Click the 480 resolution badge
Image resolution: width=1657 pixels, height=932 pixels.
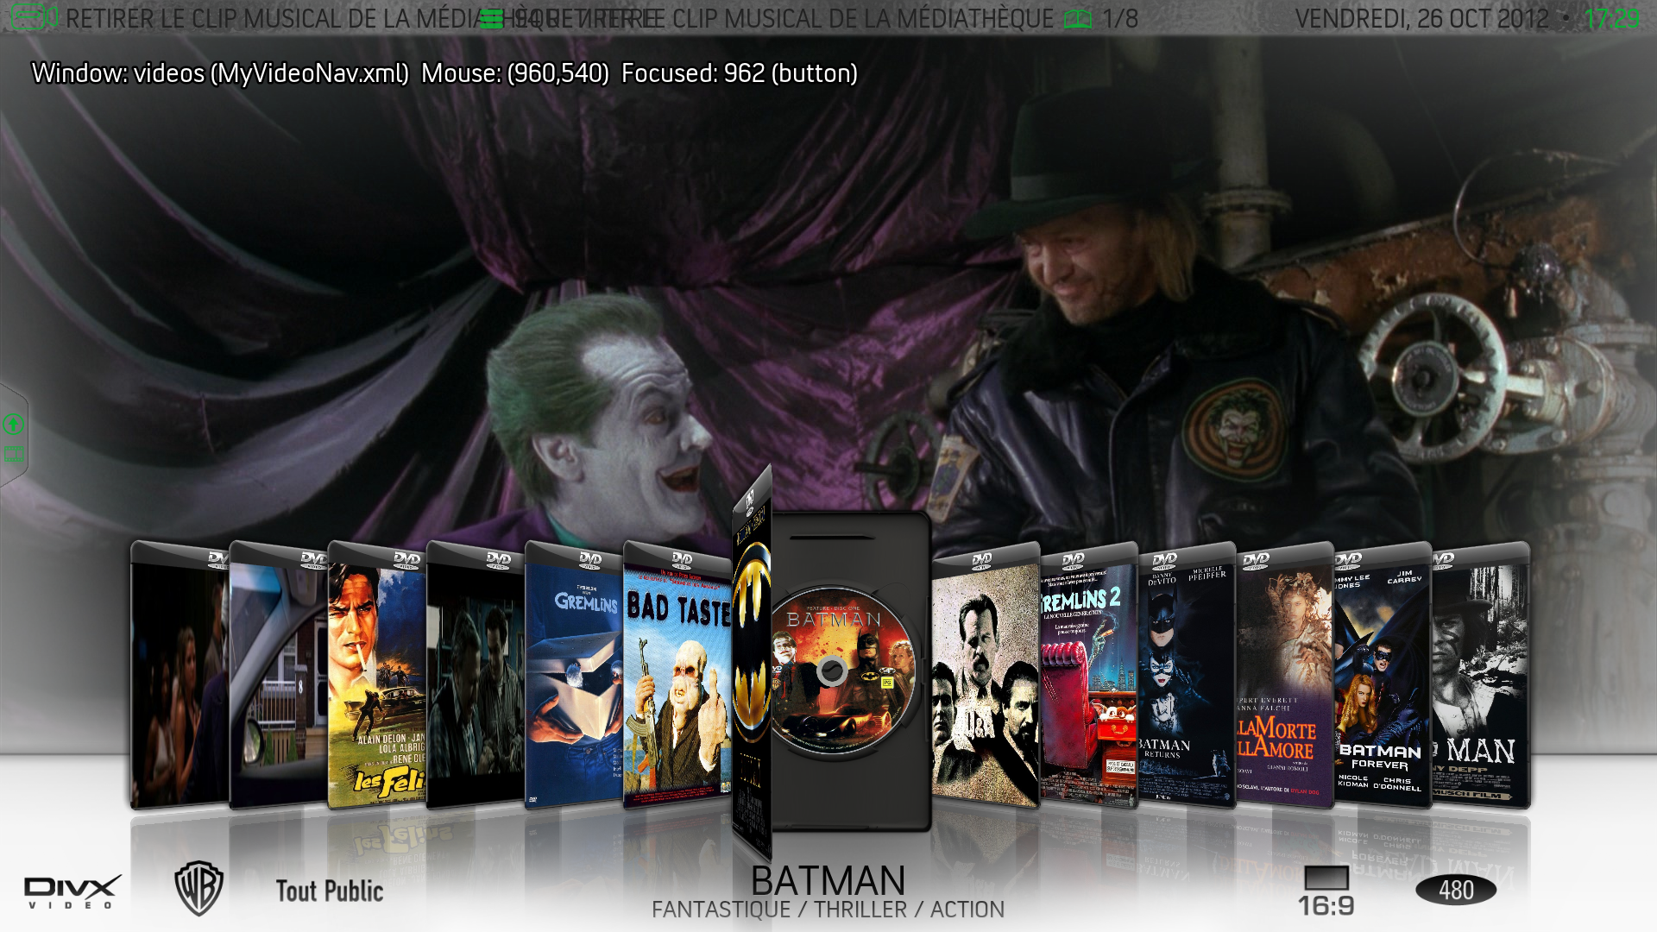[1456, 890]
